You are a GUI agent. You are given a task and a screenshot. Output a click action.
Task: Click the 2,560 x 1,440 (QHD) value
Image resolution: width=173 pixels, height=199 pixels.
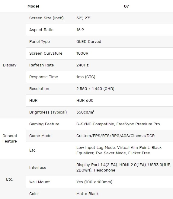[95, 89]
